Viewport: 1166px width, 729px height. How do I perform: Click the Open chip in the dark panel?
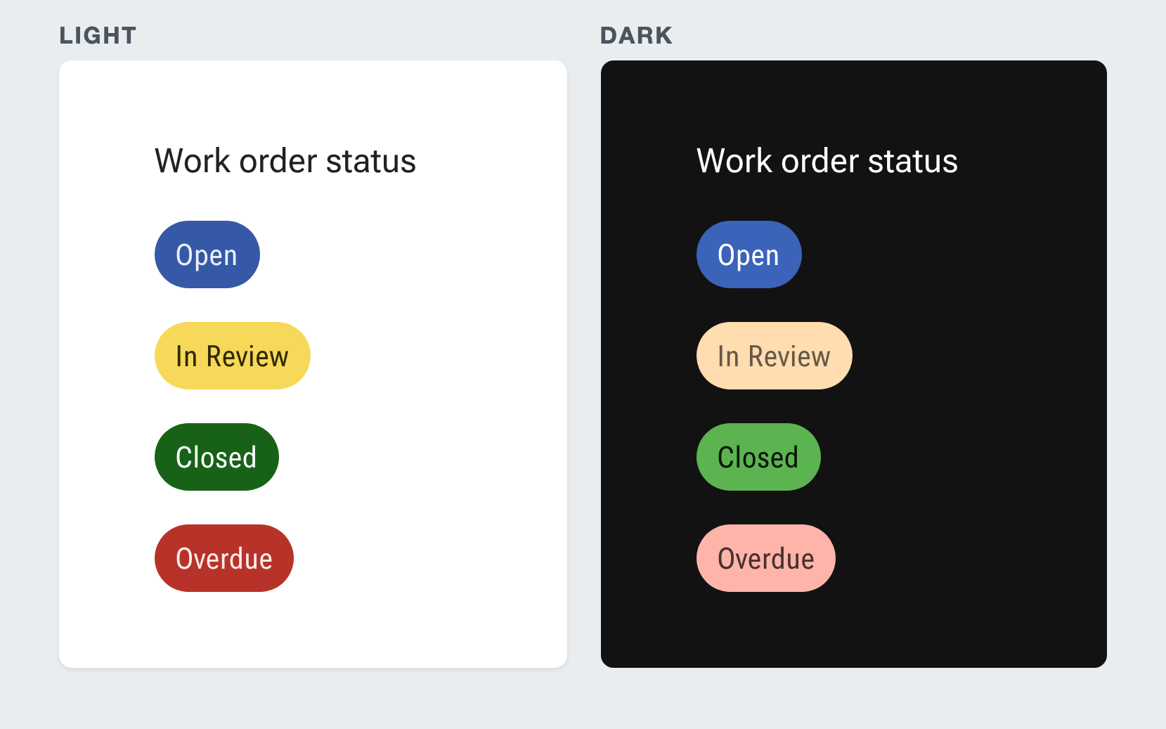tap(749, 254)
